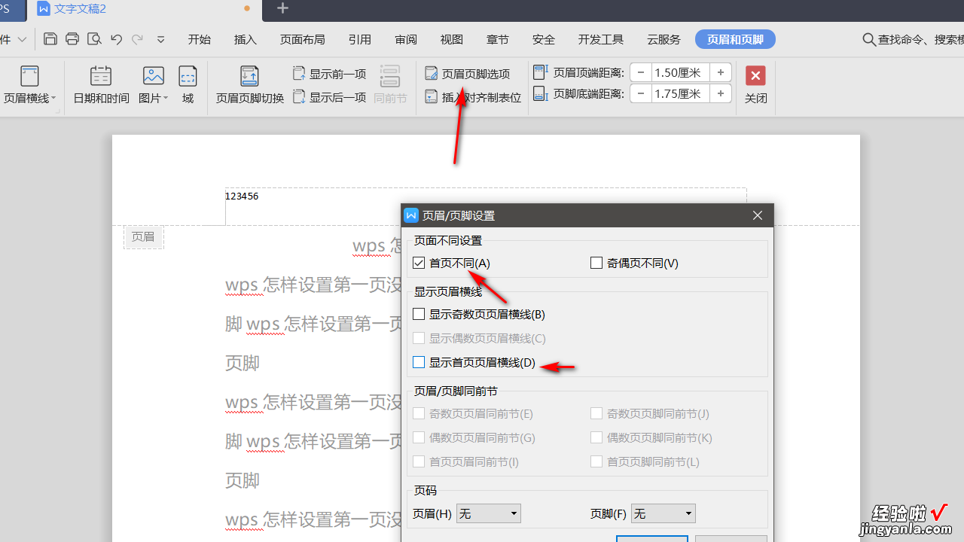
Task: Check 偶数页页脚同前节(K)
Action: tap(597, 437)
